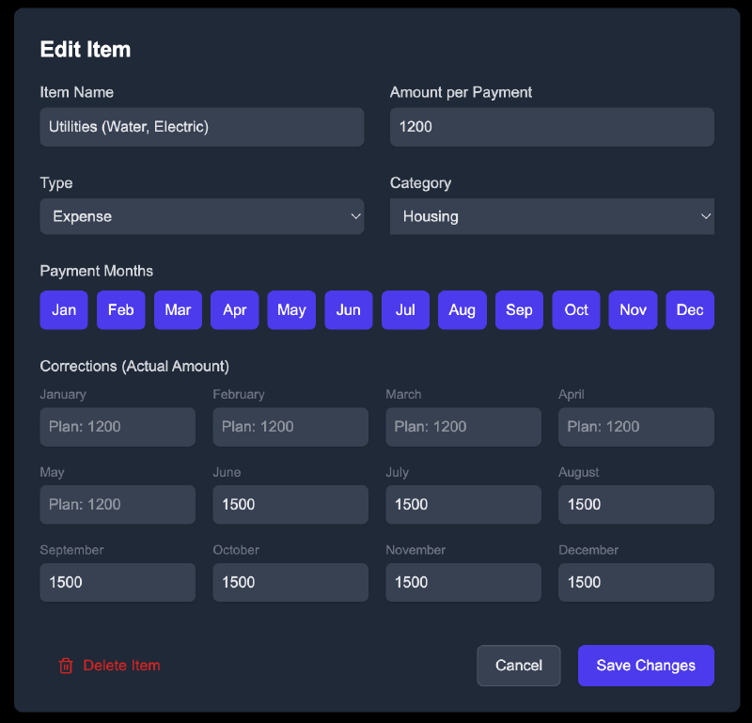
Task: Click the Delete Item link
Action: pyautogui.click(x=120, y=666)
